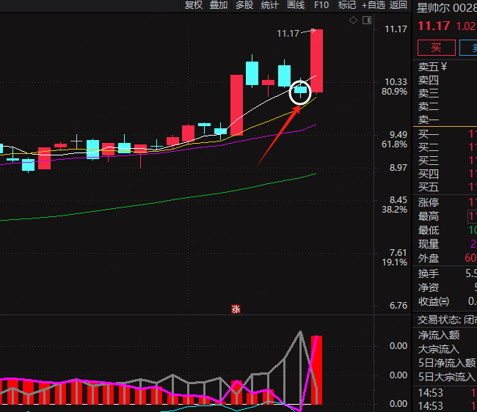Viewport: 477px width, 412px height.
Task: Select the 画线 drawing tool
Action: point(296,5)
